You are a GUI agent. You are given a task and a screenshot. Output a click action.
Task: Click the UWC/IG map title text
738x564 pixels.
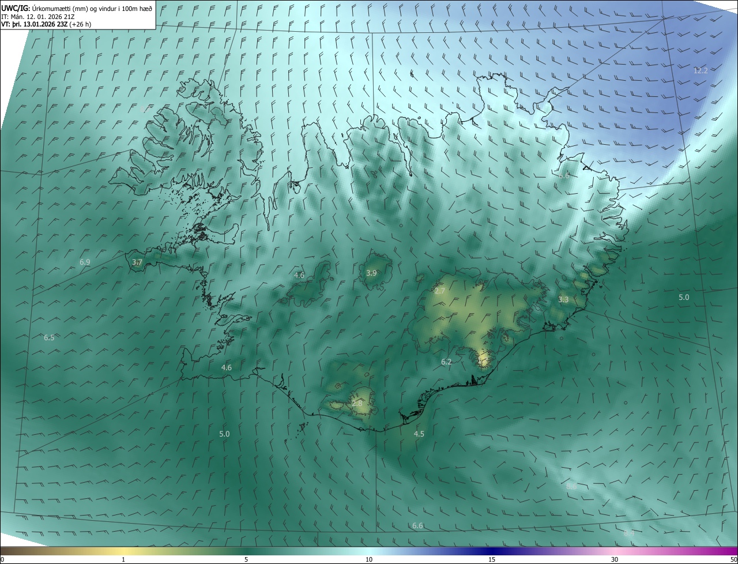pyautogui.click(x=77, y=8)
